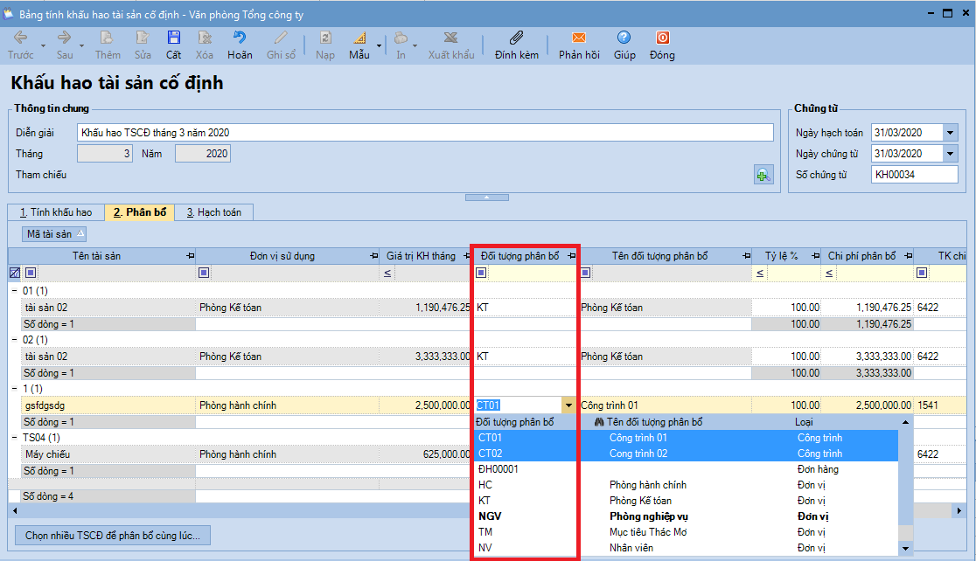The image size is (976, 561).
Task: Pin the Tên tài sản column
Action: [x=190, y=256]
